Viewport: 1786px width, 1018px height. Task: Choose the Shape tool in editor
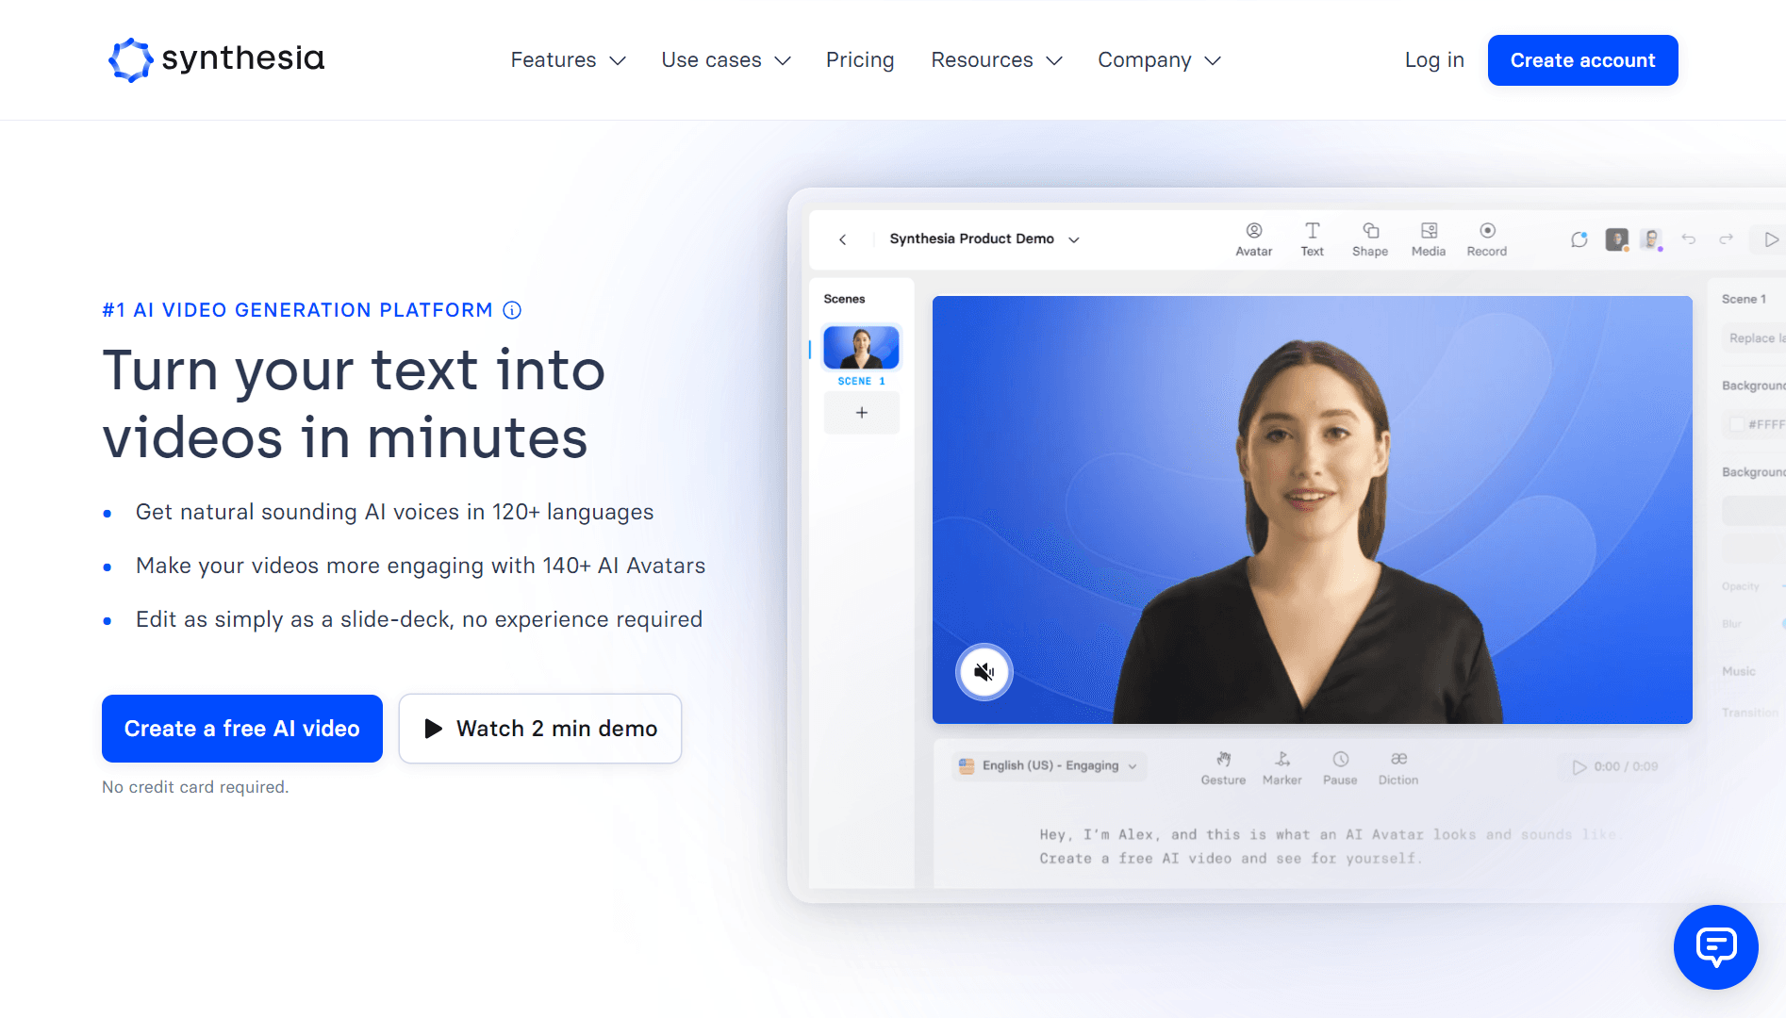(1369, 239)
